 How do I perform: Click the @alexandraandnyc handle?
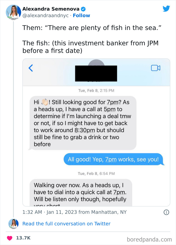[x=45, y=15]
